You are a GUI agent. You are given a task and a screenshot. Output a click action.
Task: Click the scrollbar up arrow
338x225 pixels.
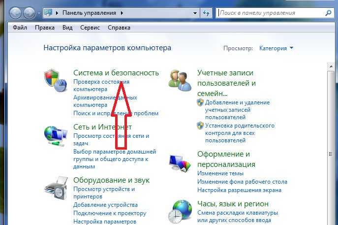(x=331, y=66)
